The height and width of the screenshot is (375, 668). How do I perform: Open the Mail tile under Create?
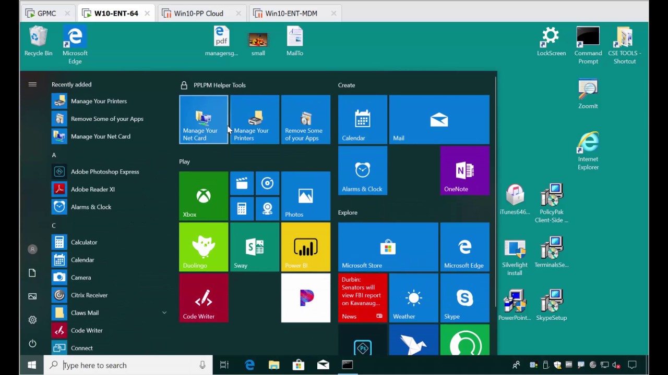(x=439, y=119)
